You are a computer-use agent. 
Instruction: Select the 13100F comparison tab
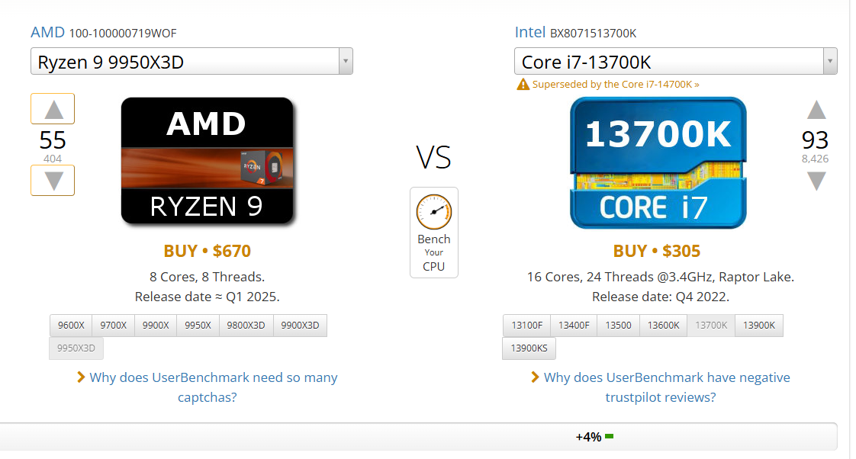click(527, 326)
